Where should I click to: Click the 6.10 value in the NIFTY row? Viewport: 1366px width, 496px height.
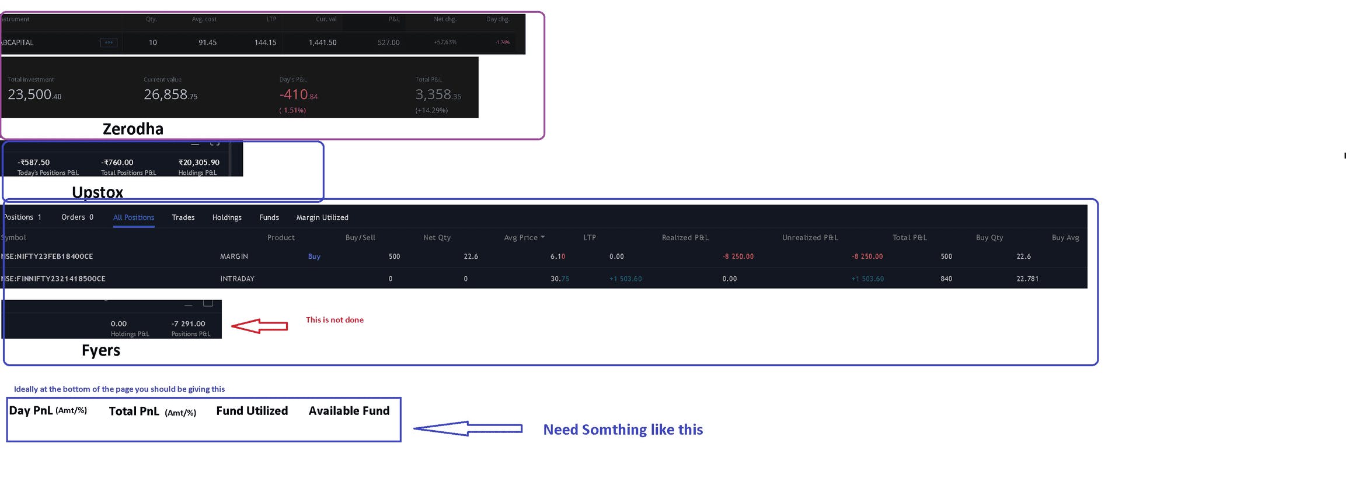(557, 256)
